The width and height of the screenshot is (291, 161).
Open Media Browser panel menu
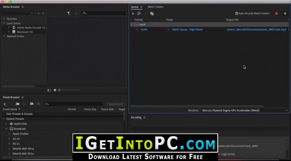pyautogui.click(x=23, y=7)
